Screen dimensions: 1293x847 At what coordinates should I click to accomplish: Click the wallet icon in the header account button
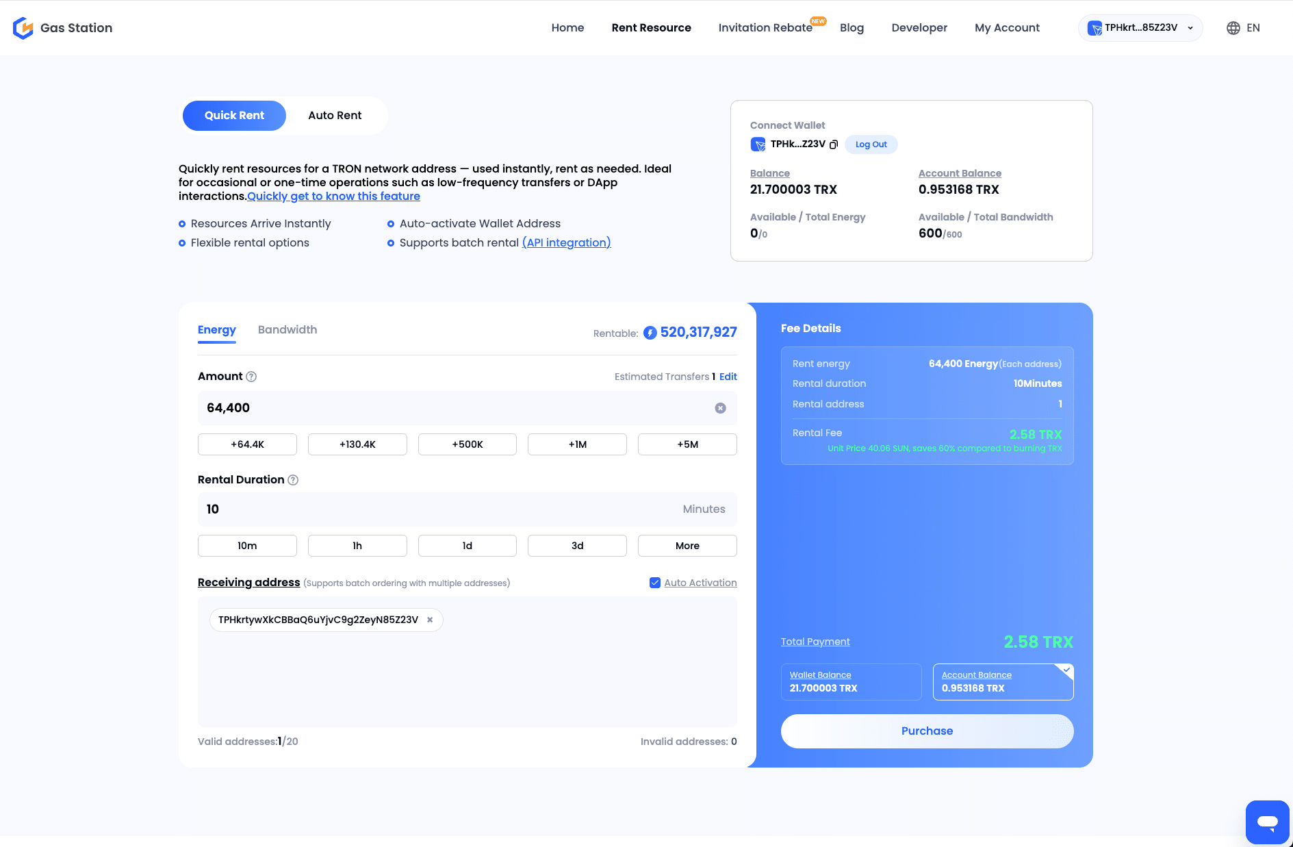tap(1095, 28)
